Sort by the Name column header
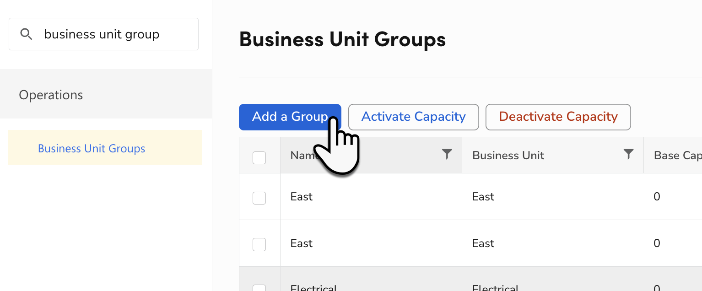The height and width of the screenshot is (291, 702). (x=371, y=155)
